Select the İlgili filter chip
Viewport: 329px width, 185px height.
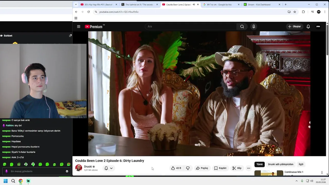[301, 164]
